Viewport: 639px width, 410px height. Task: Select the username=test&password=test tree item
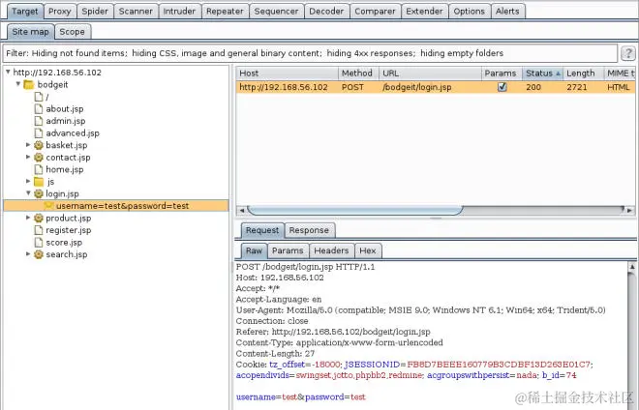click(116, 206)
